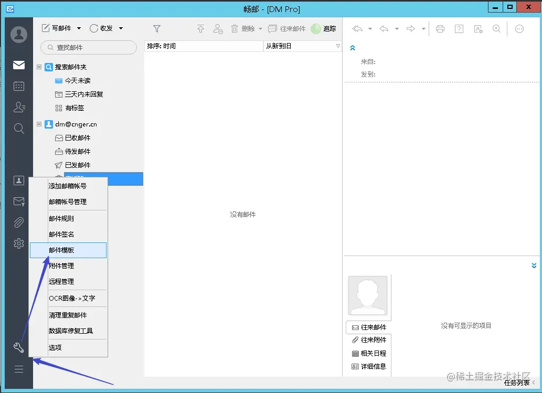Open 选项 from the menu

tap(68, 347)
